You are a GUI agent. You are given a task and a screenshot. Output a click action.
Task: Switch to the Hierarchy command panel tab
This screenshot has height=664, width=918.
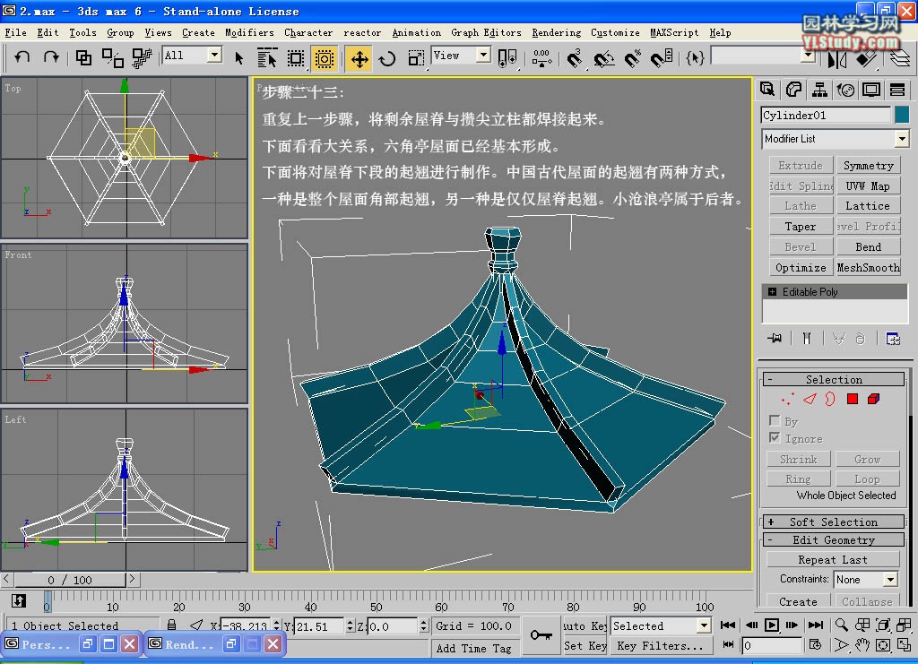[x=819, y=90]
